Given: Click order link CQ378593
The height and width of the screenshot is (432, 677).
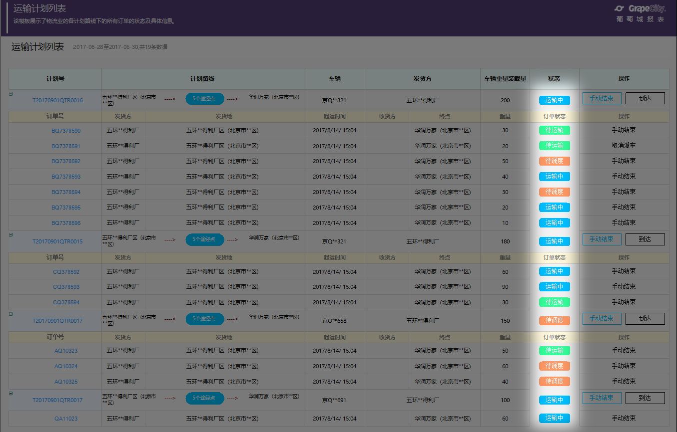Looking at the screenshot, I should (66, 287).
